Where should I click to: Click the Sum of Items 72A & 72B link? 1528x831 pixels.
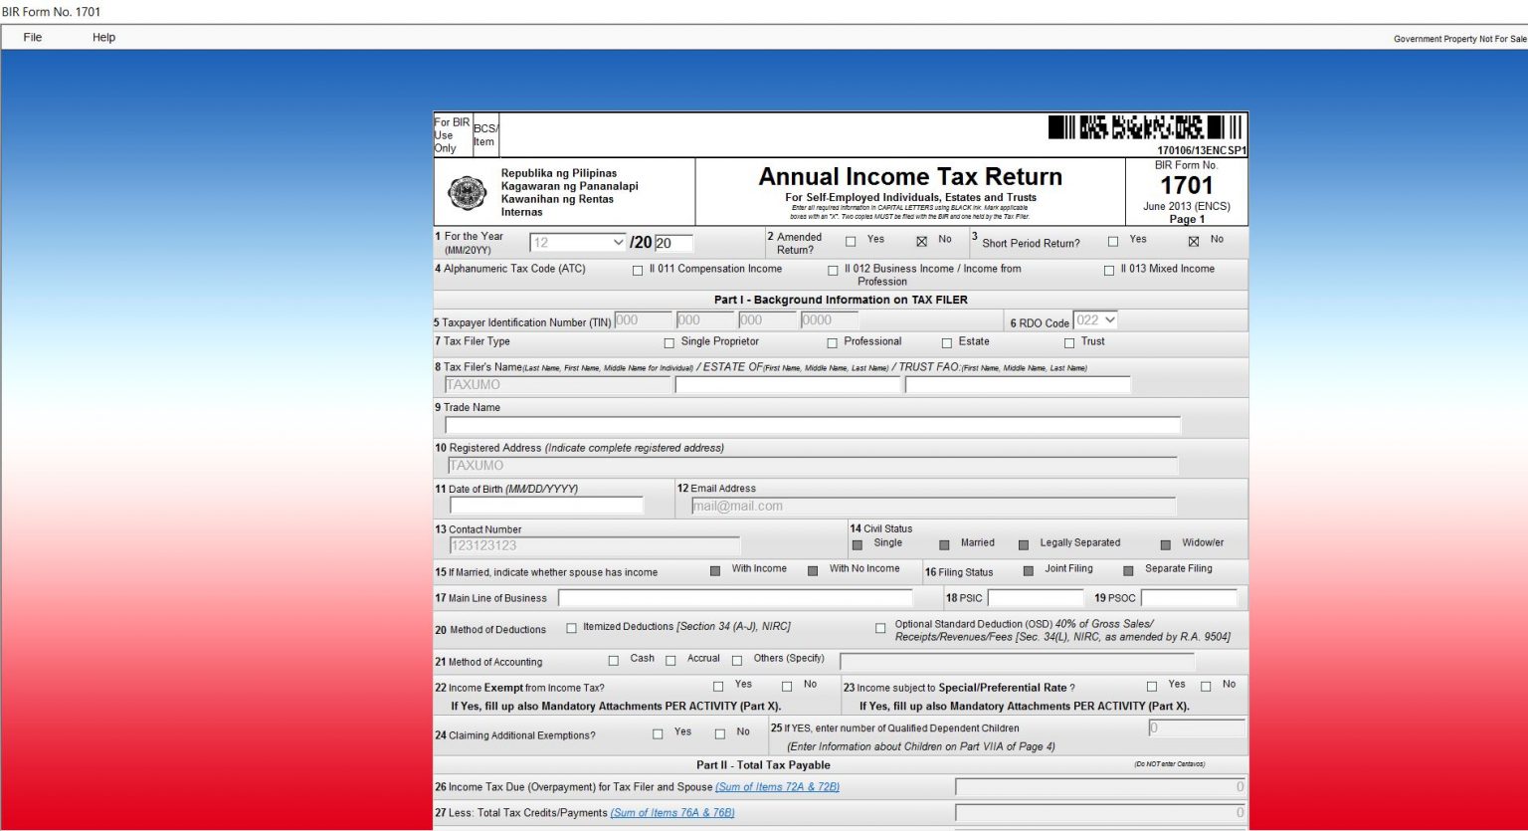point(778,786)
